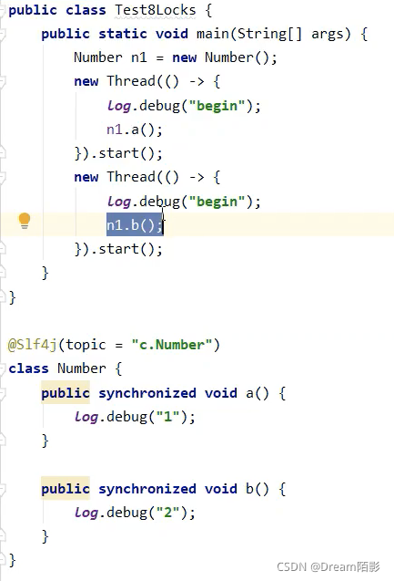394x581 pixels.
Task: Click the @Slf4j annotation
Action: pyautogui.click(x=32, y=346)
